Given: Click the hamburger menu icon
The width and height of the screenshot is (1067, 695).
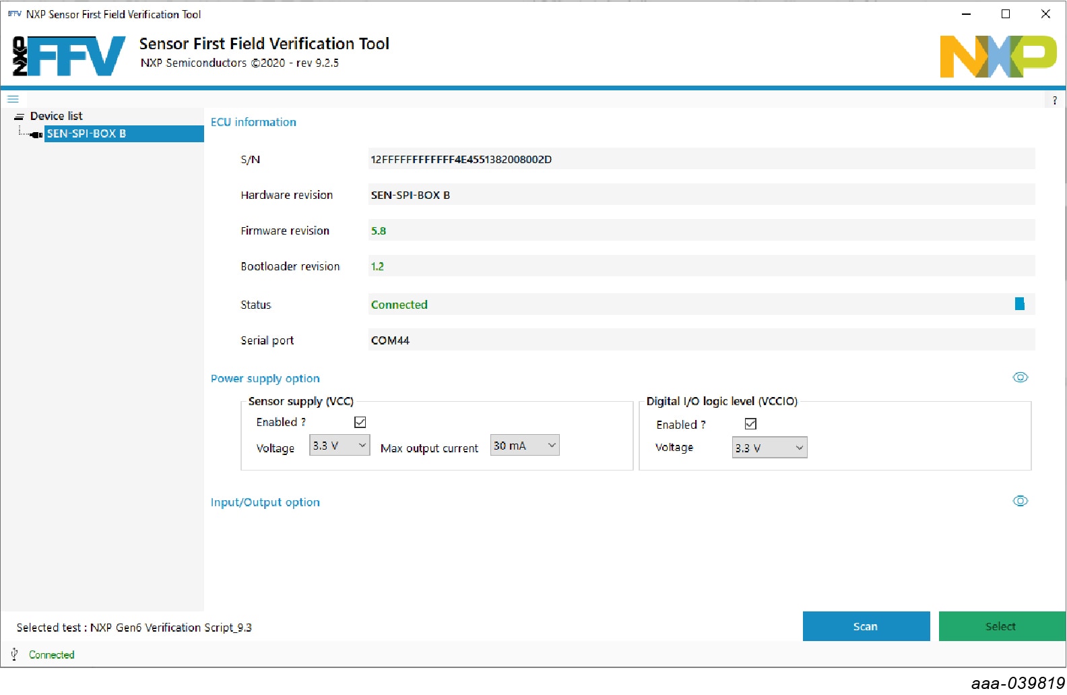Looking at the screenshot, I should (13, 99).
